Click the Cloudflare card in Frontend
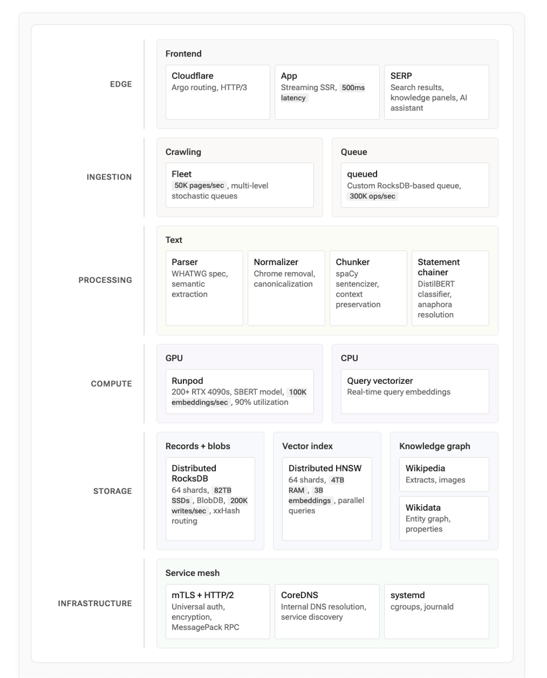Screen dimensions: 547x678 (x=218, y=92)
